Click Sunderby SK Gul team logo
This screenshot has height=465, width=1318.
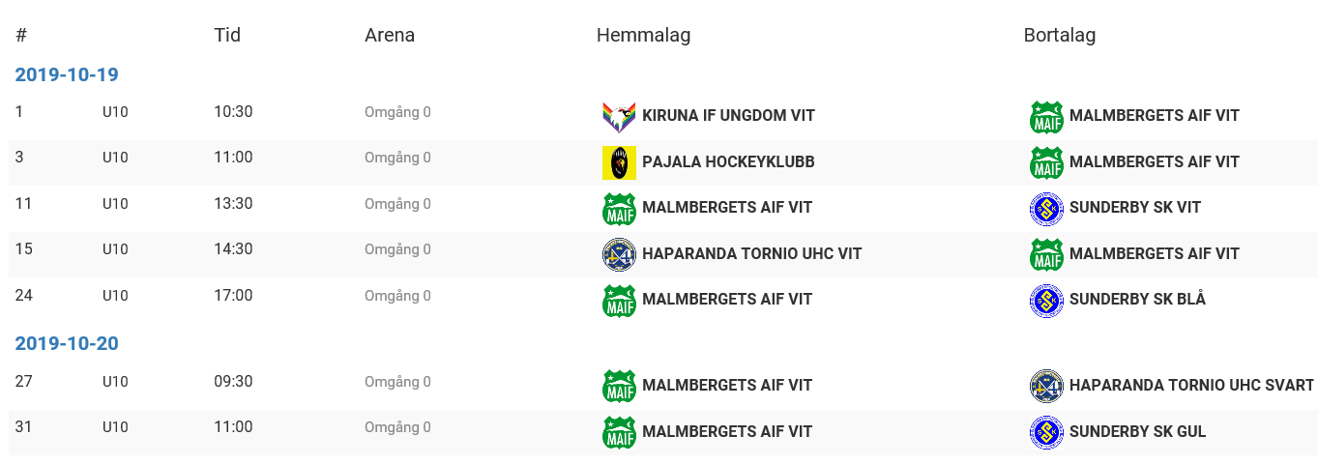1046,432
